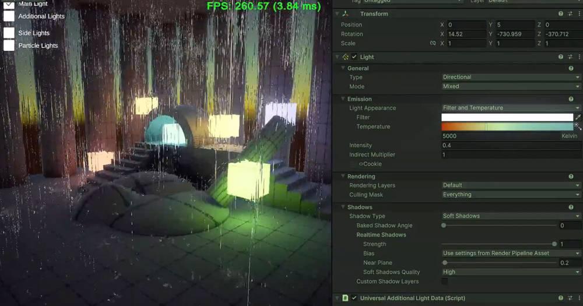583x306 pixels.
Task: Click the Baked Shadow Angle slider
Action: pyautogui.click(x=499, y=226)
